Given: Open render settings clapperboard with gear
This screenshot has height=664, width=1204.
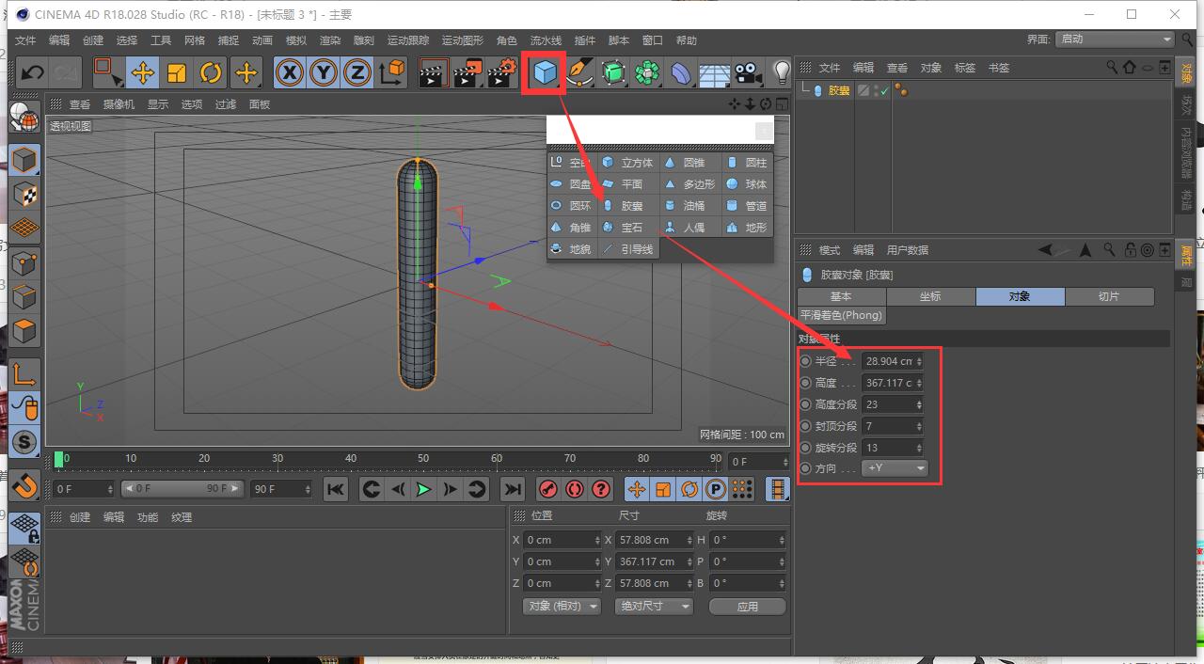Looking at the screenshot, I should click(x=503, y=72).
